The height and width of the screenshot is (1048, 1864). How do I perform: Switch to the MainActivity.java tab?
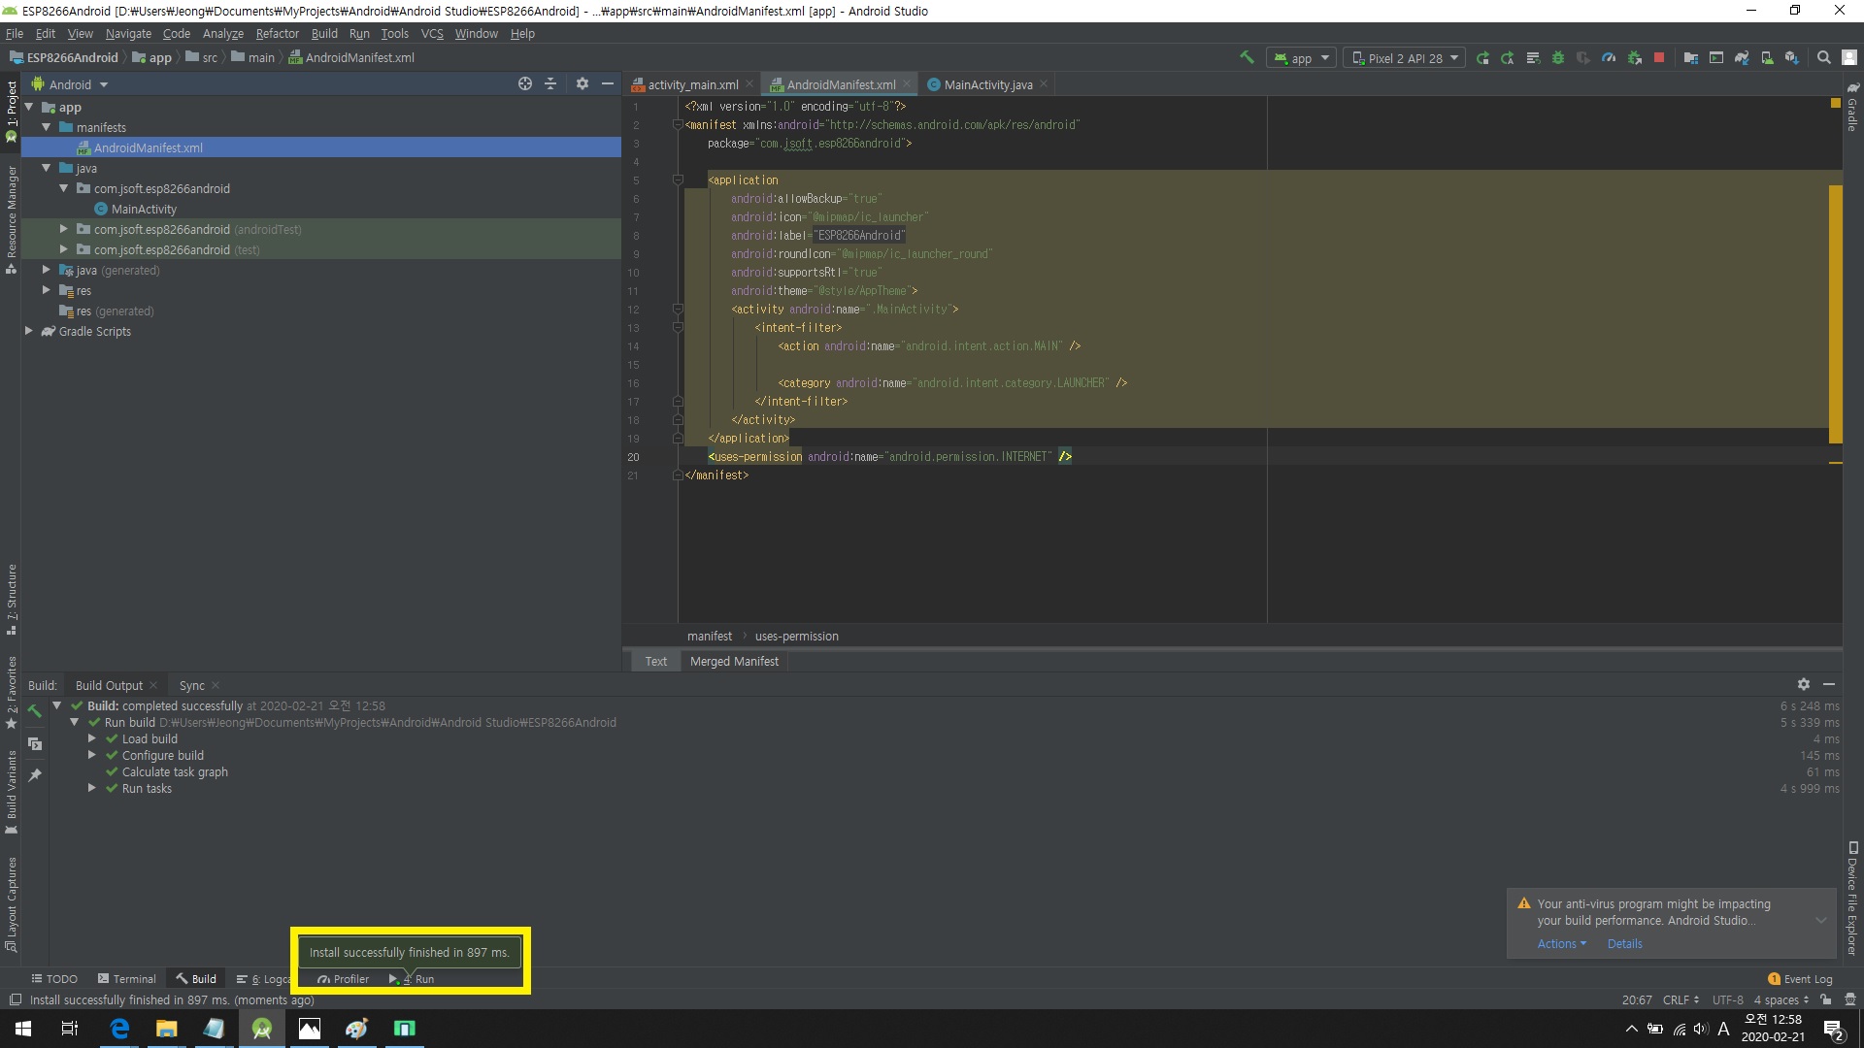pyautogui.click(x=987, y=84)
